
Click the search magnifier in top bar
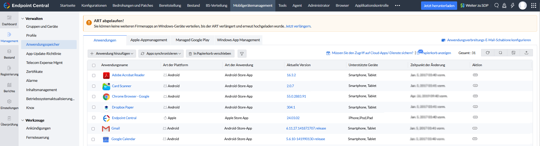pyautogui.click(x=497, y=6)
